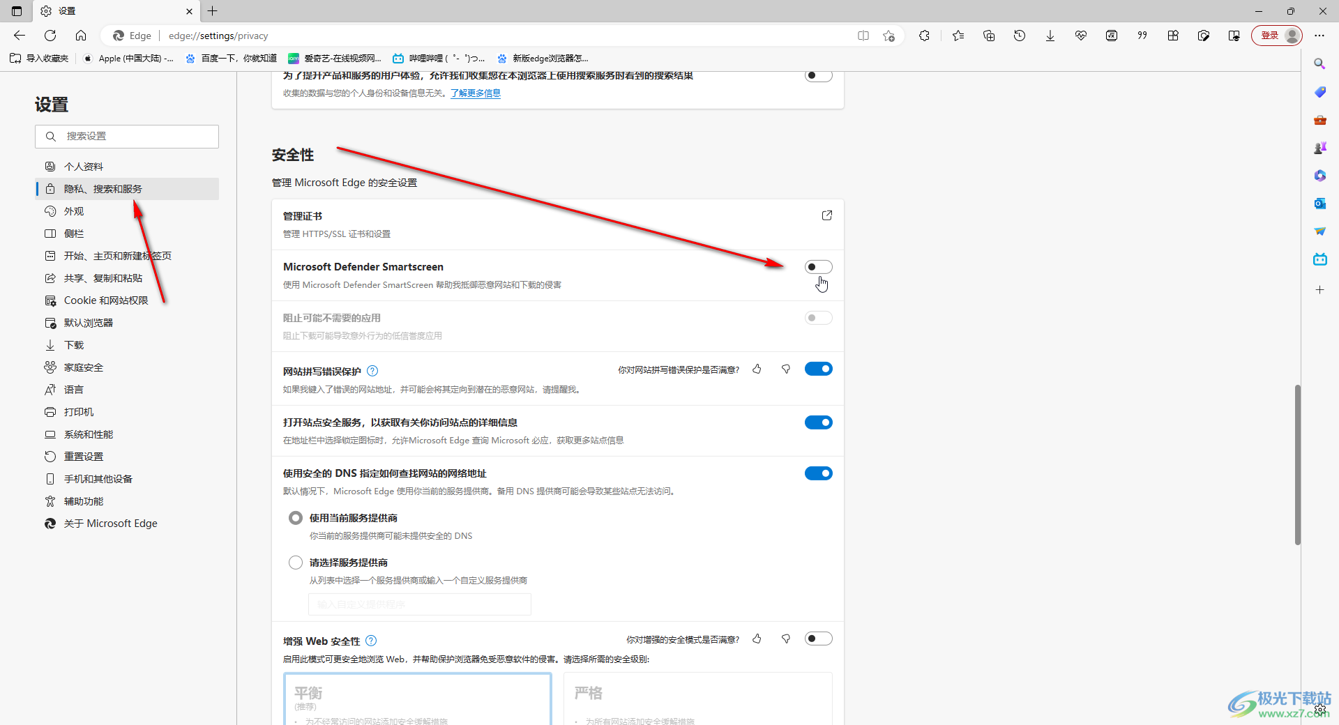Click the 登录 sign-in button
This screenshot has width=1339, height=725.
[x=1277, y=36]
